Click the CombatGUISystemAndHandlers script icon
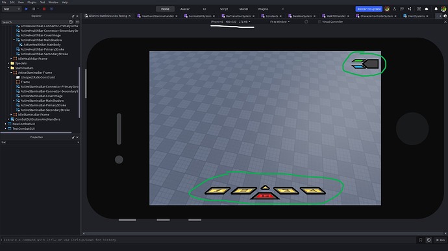448x251 pixels. [12, 119]
